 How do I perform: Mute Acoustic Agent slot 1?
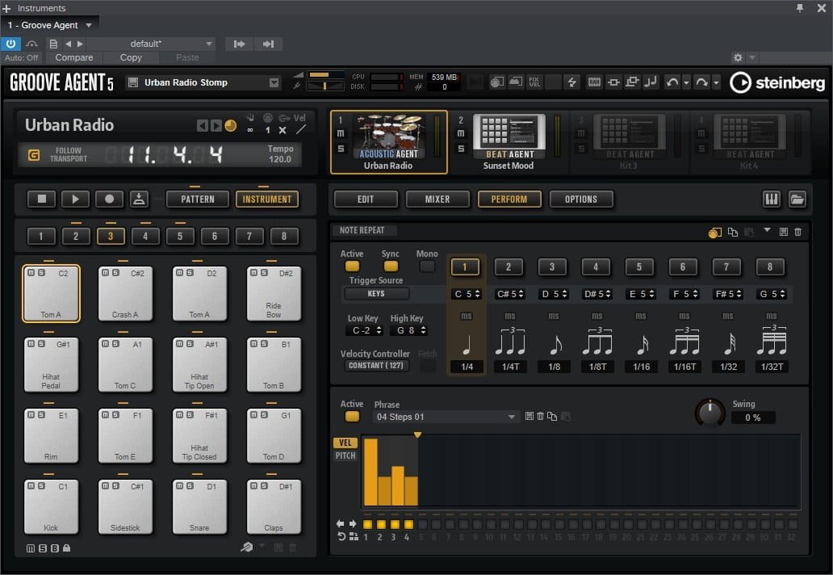point(341,133)
